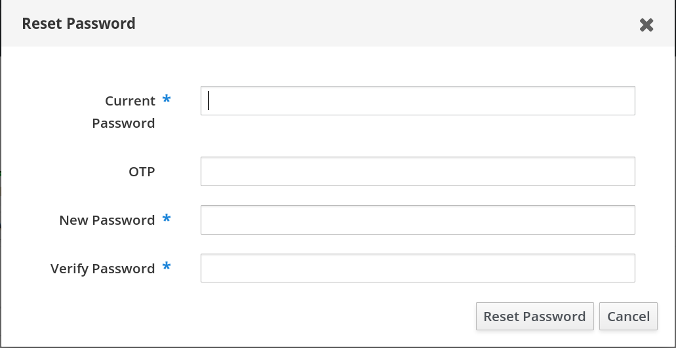This screenshot has height=348, width=676.
Task: Click the text cursor in Current Password
Action: (209, 100)
